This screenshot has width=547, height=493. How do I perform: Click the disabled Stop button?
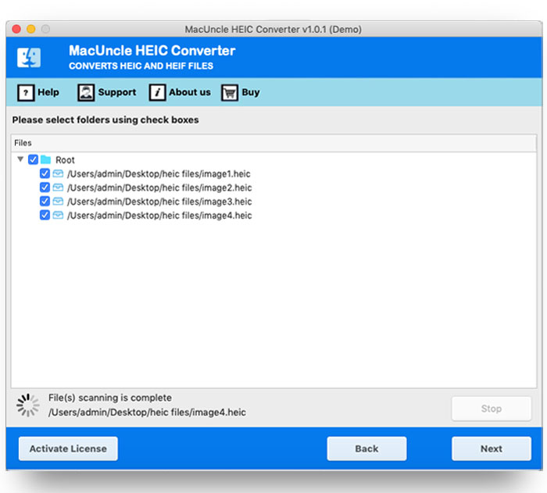492,409
